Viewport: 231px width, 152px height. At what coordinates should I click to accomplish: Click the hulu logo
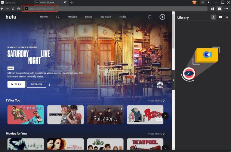tap(11, 17)
